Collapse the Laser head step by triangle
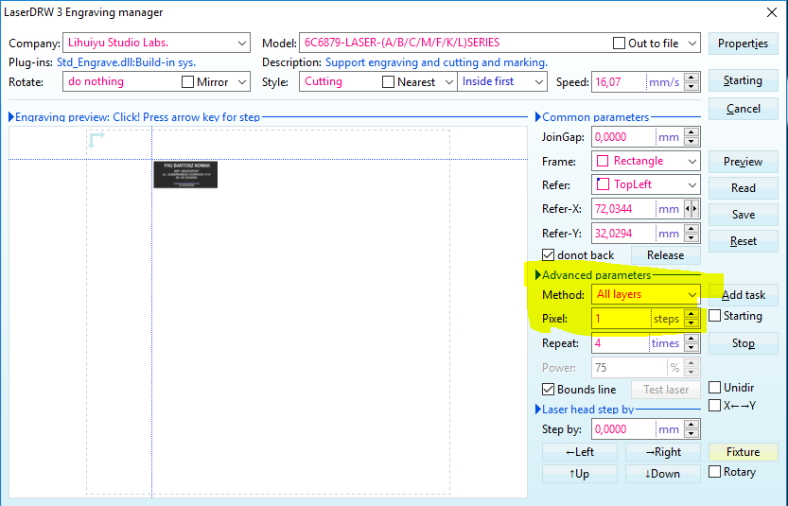Image resolution: width=788 pixels, height=506 pixels. [538, 409]
